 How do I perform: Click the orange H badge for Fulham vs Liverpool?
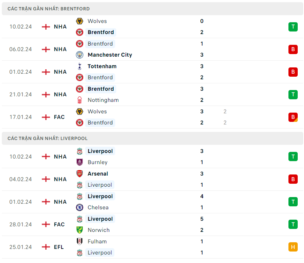293,247
